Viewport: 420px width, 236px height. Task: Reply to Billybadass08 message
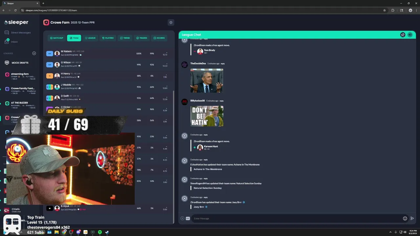(x=221, y=101)
